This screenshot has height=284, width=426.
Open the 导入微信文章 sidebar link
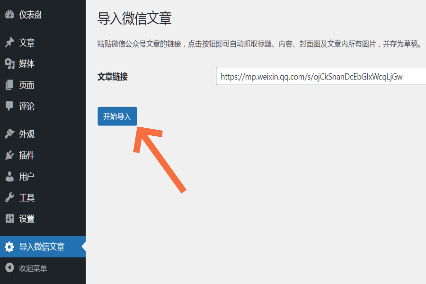[43, 246]
